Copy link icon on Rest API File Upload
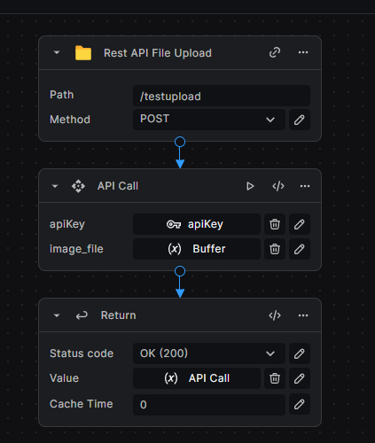375x443 pixels. 275,53
